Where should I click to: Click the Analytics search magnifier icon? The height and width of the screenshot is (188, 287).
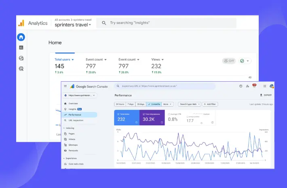104,23
